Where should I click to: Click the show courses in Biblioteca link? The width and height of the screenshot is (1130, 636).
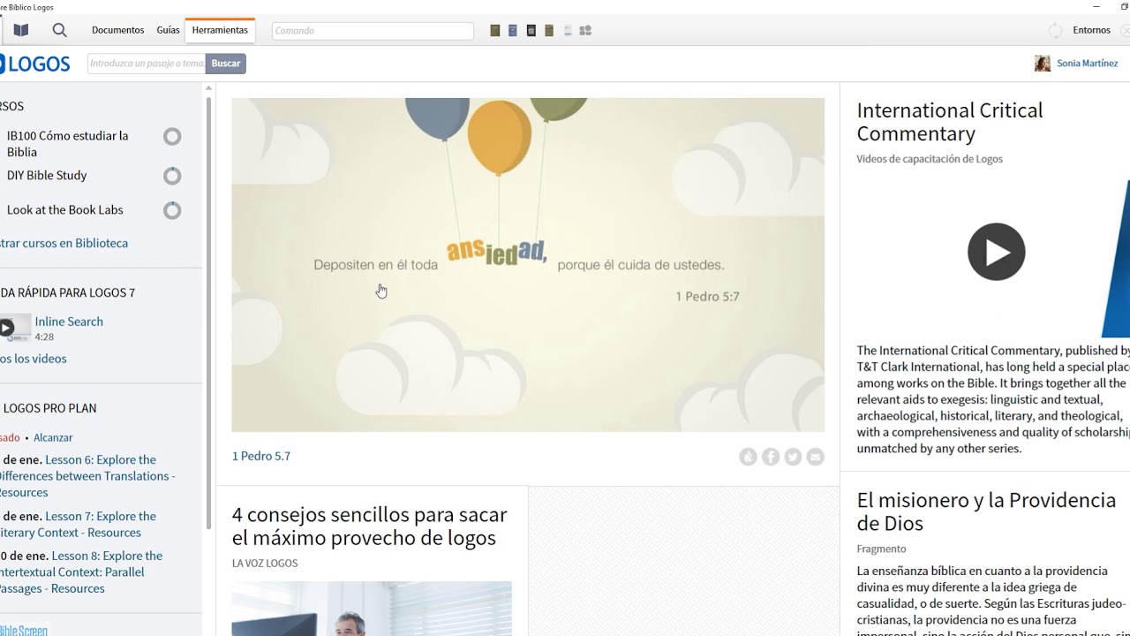[64, 243]
